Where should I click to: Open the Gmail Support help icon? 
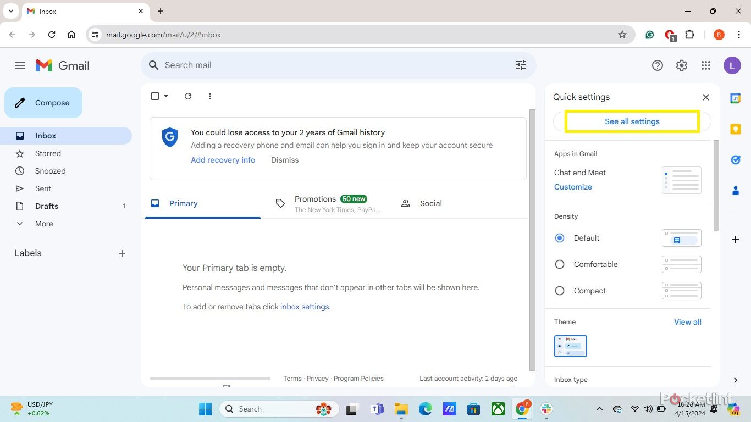(x=657, y=65)
